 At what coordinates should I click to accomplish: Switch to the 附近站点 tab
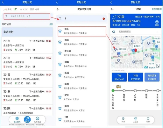point(17,120)
